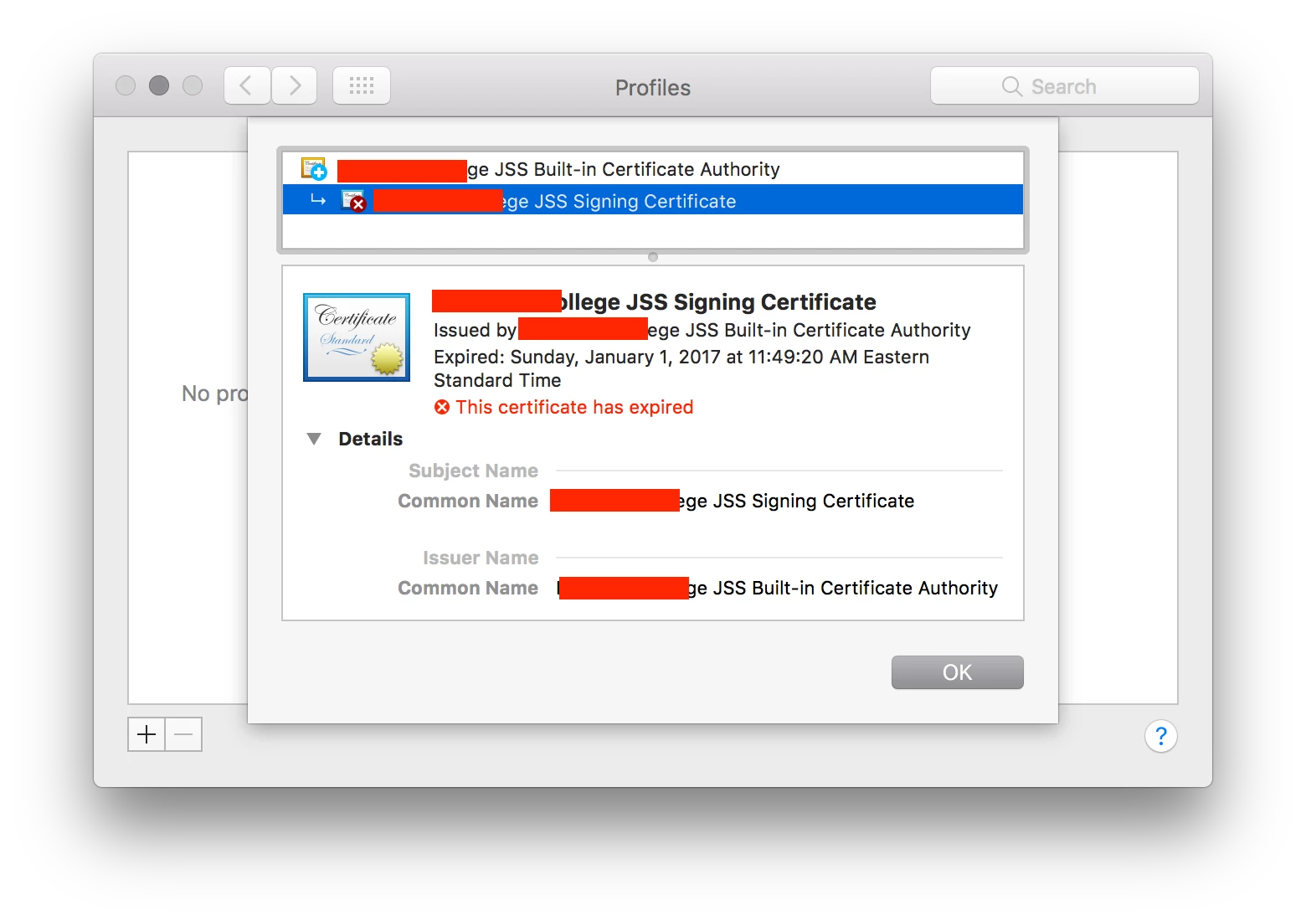Click the gray close window button

(x=126, y=85)
